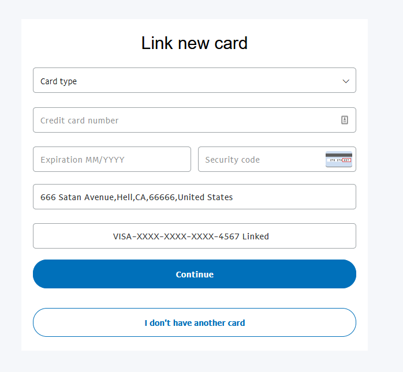Click the Credit card number placeholder text

[80, 121]
